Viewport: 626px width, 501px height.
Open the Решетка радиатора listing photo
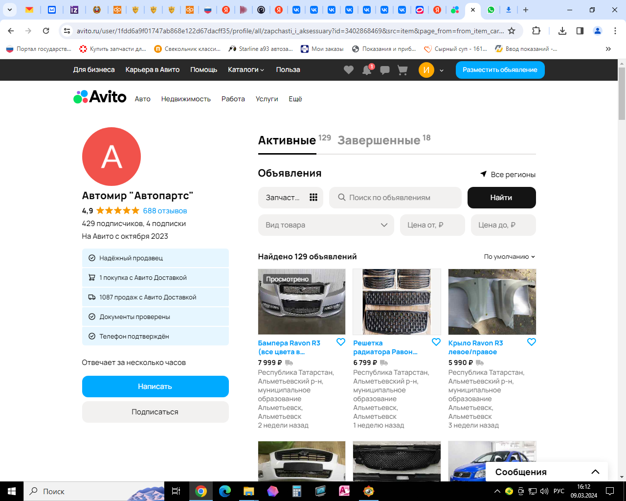(x=397, y=302)
